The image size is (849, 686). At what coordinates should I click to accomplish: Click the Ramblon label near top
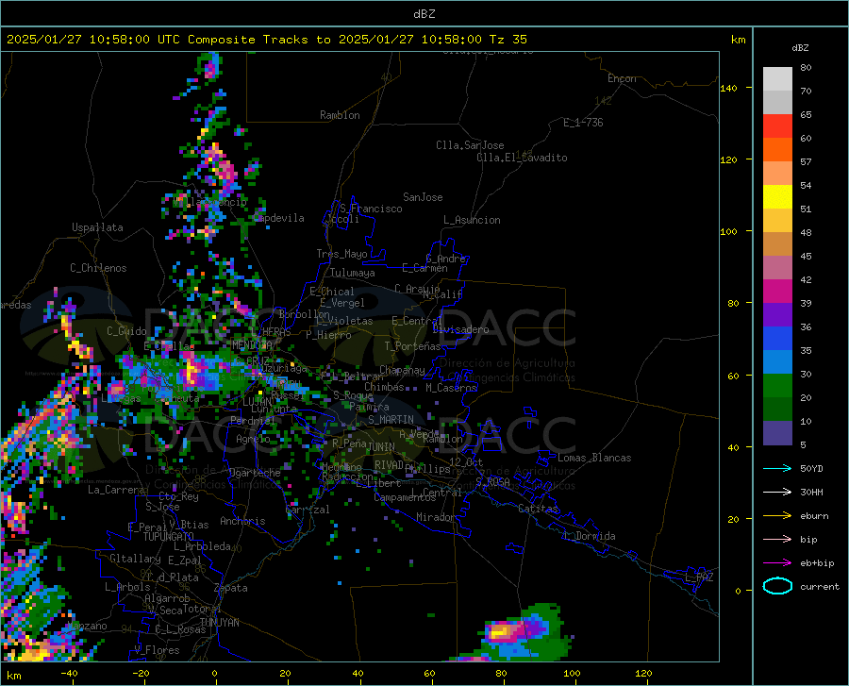340,115
